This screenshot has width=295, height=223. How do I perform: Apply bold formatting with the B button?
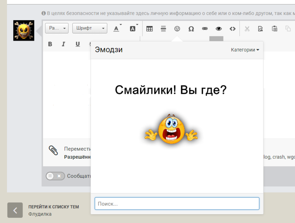pyautogui.click(x=50, y=44)
